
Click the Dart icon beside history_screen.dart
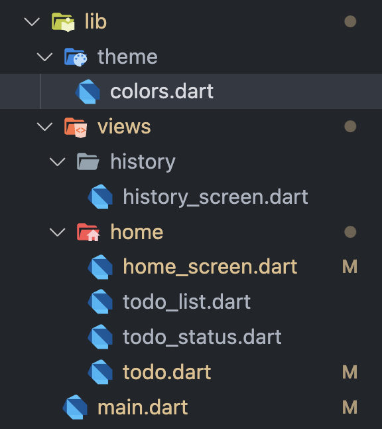click(x=100, y=197)
